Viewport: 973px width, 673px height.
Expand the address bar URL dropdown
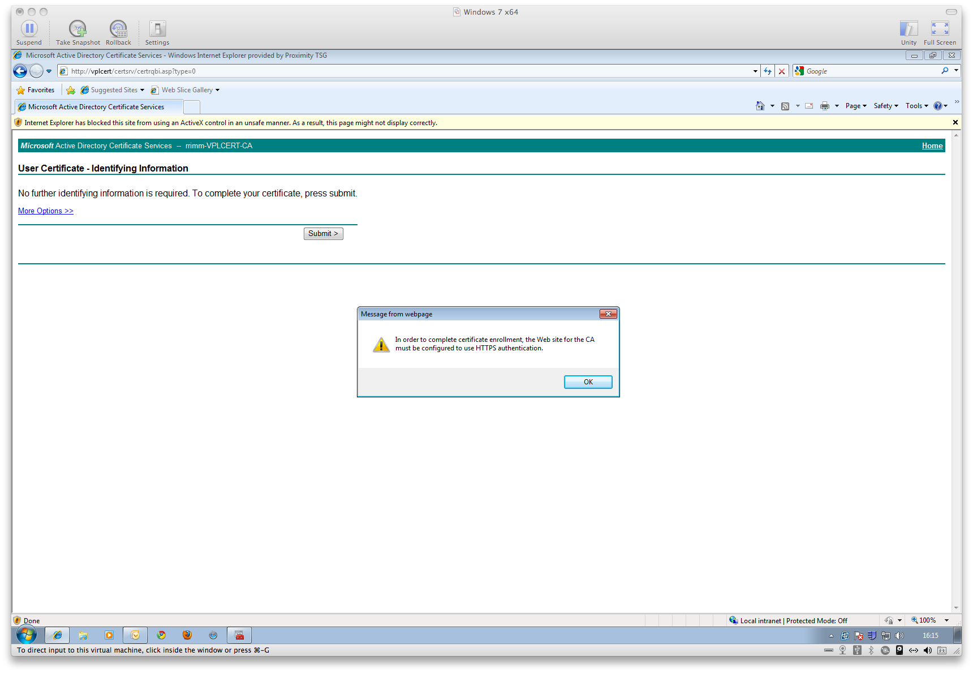pos(755,71)
